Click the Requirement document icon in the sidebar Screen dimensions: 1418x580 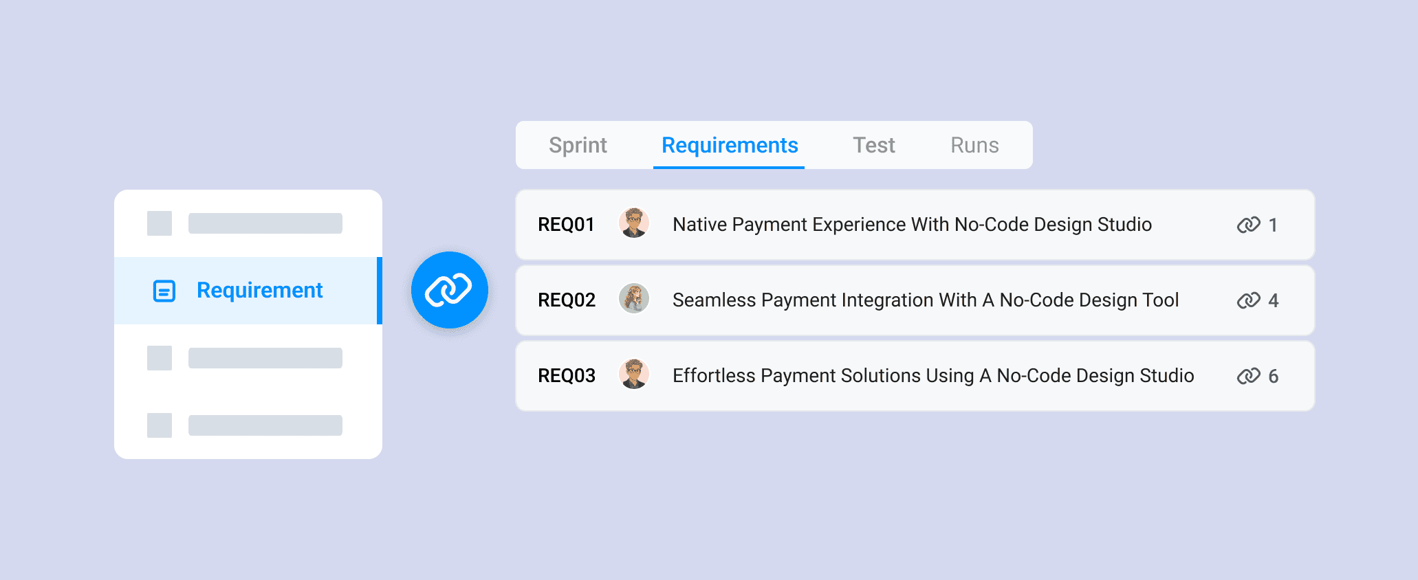pyautogui.click(x=164, y=291)
